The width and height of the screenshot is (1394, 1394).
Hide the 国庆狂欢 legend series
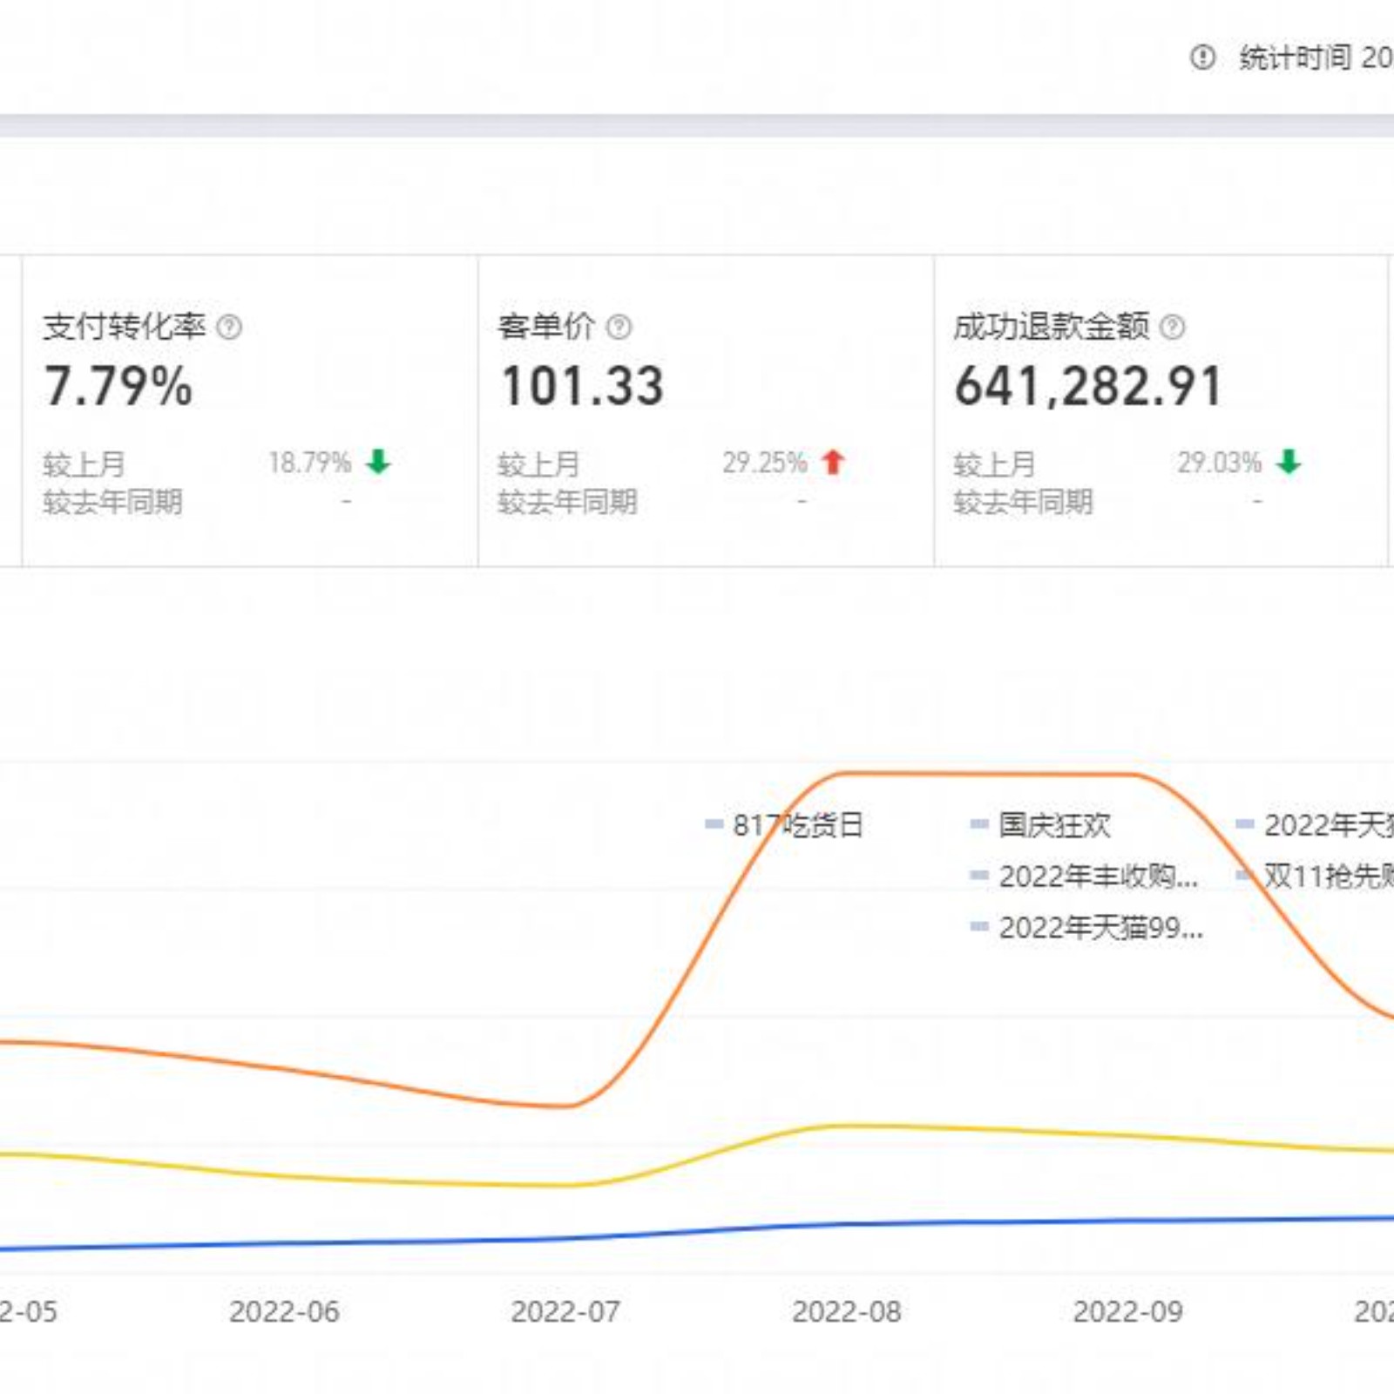point(1042,824)
